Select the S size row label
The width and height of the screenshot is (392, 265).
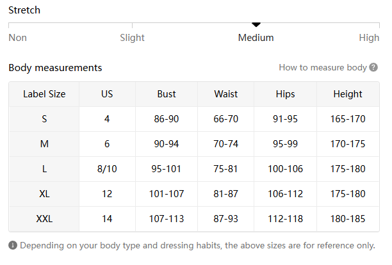pos(44,119)
